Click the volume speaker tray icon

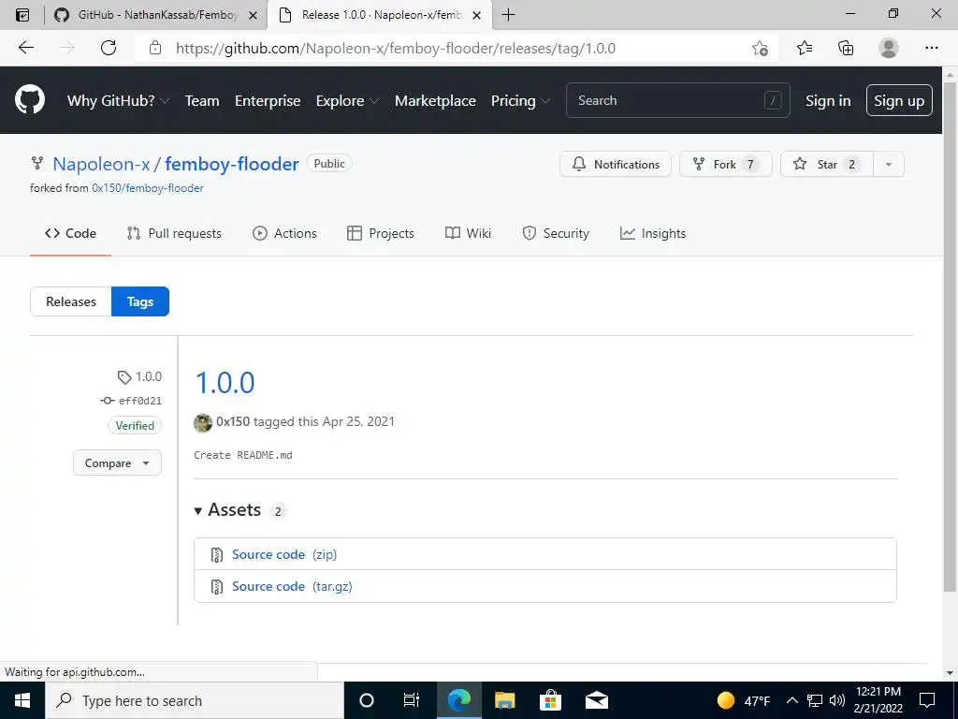(837, 700)
